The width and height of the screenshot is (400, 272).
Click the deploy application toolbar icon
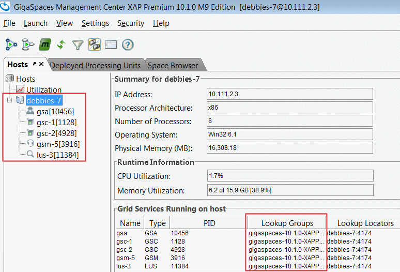[11, 44]
